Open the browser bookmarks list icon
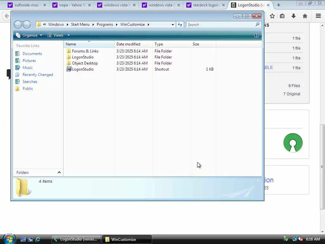 (282, 16)
